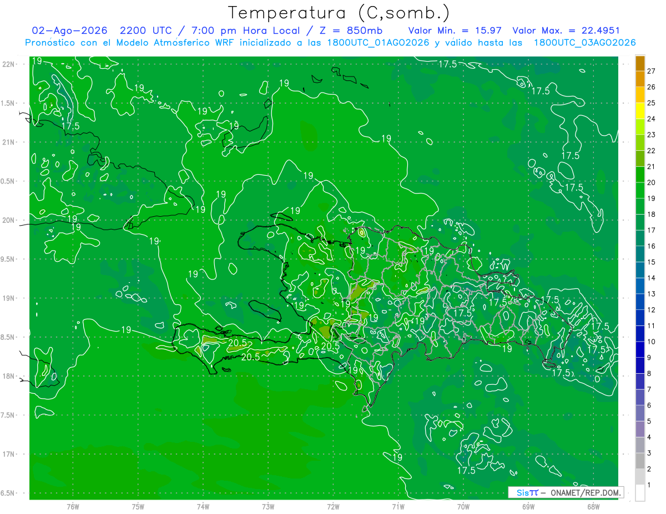666x514 pixels.
Task: Click the title "Temperatura (C,somb.)"
Action: pos(339,13)
